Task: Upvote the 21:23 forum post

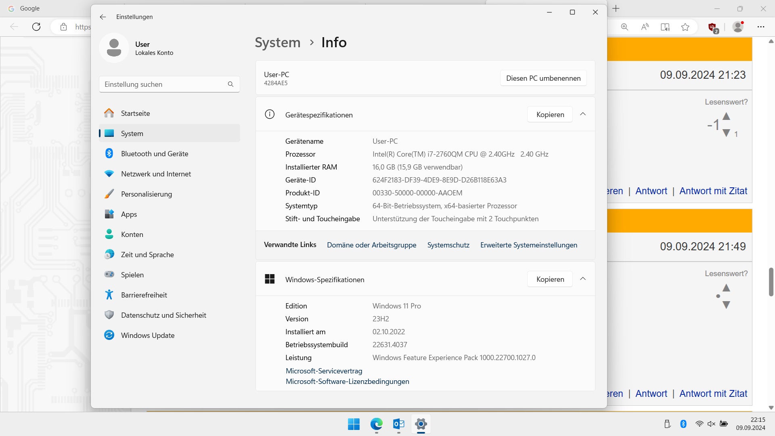Action: [726, 116]
